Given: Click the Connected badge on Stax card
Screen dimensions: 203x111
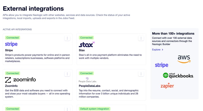Looking at the screenshot, I should point(86,38).
